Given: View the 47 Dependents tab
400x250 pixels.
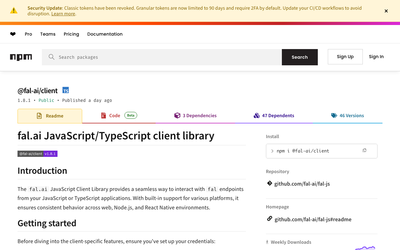Looking at the screenshot, I should click(274, 116).
